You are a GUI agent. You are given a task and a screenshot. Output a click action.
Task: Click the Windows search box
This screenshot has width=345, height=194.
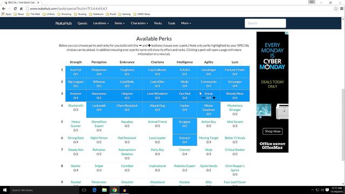[44, 190]
